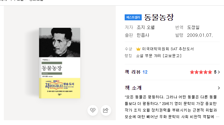Expand truncated description via the ellipsis

pyautogui.click(x=217, y=116)
